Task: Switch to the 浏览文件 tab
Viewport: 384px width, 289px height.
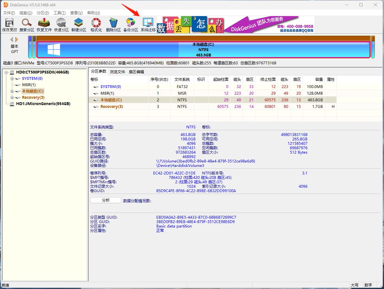Action: [x=117, y=71]
